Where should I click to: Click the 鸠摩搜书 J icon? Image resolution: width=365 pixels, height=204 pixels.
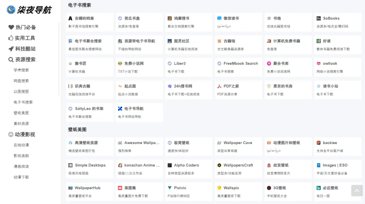pyautogui.click(x=170, y=18)
